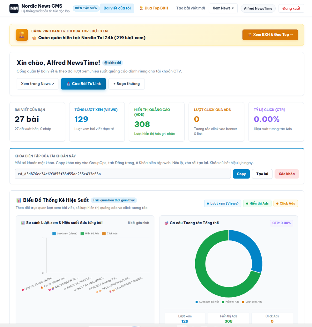Viewport: 312px width, 327px height.
Task: Toggle Hiển thị Ads legend in bar chart
Action: [x=90, y=233]
